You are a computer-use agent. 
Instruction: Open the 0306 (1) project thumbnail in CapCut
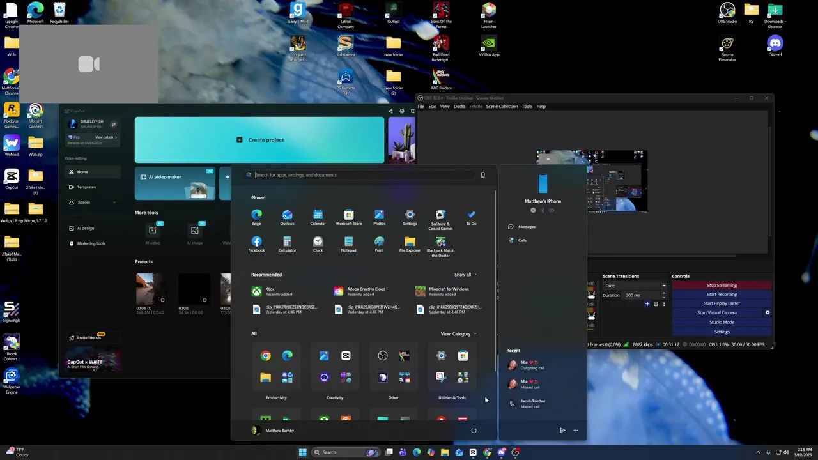pyautogui.click(x=152, y=289)
